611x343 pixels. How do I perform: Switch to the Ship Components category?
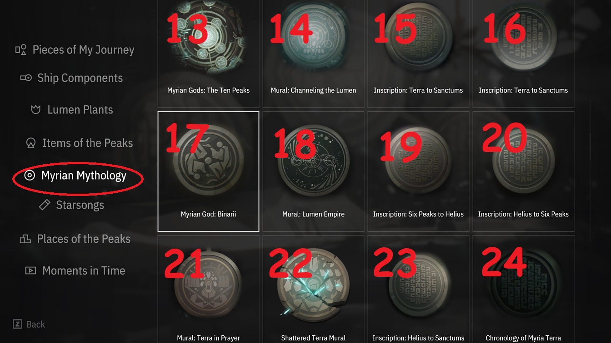click(x=71, y=78)
